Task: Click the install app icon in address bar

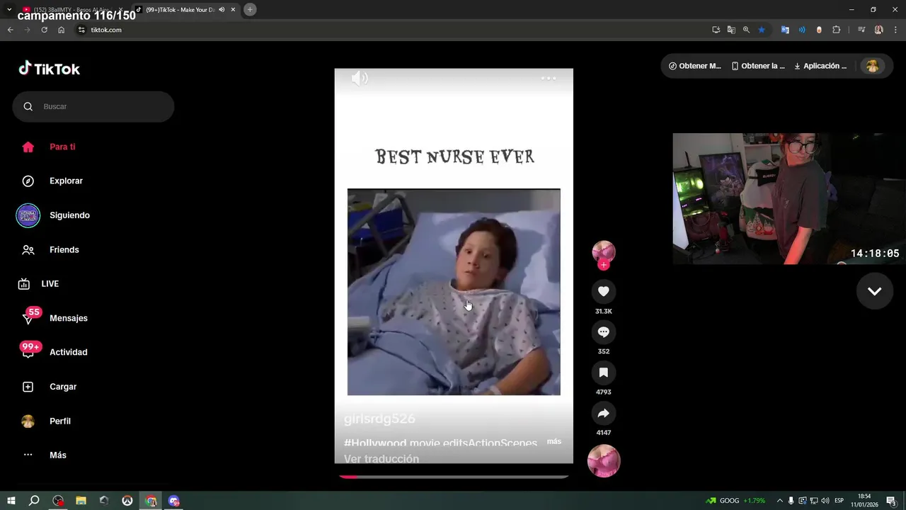Action: click(716, 30)
